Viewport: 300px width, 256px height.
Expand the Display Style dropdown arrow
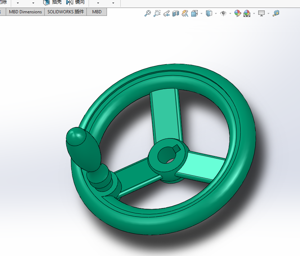coord(216,14)
